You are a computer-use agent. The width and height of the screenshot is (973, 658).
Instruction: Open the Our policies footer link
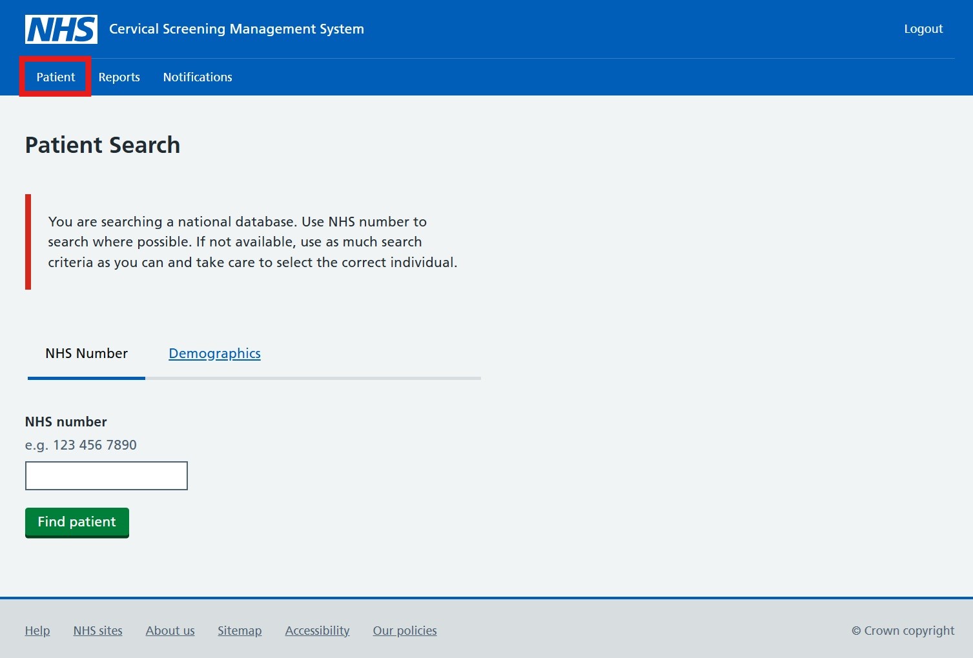405,630
